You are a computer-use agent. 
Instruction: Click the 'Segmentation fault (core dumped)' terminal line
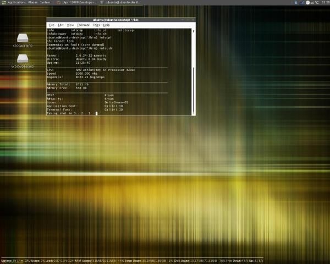[x=75, y=45]
